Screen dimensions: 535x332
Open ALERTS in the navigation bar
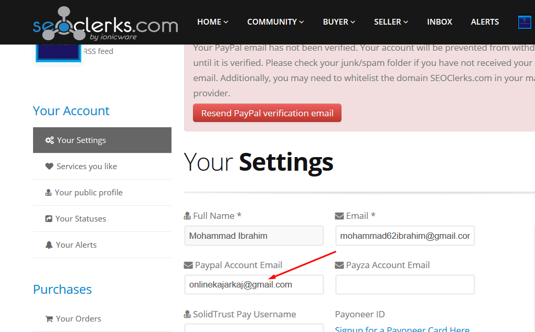485,22
